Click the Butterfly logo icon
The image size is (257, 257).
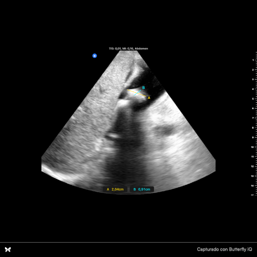coord(8,249)
